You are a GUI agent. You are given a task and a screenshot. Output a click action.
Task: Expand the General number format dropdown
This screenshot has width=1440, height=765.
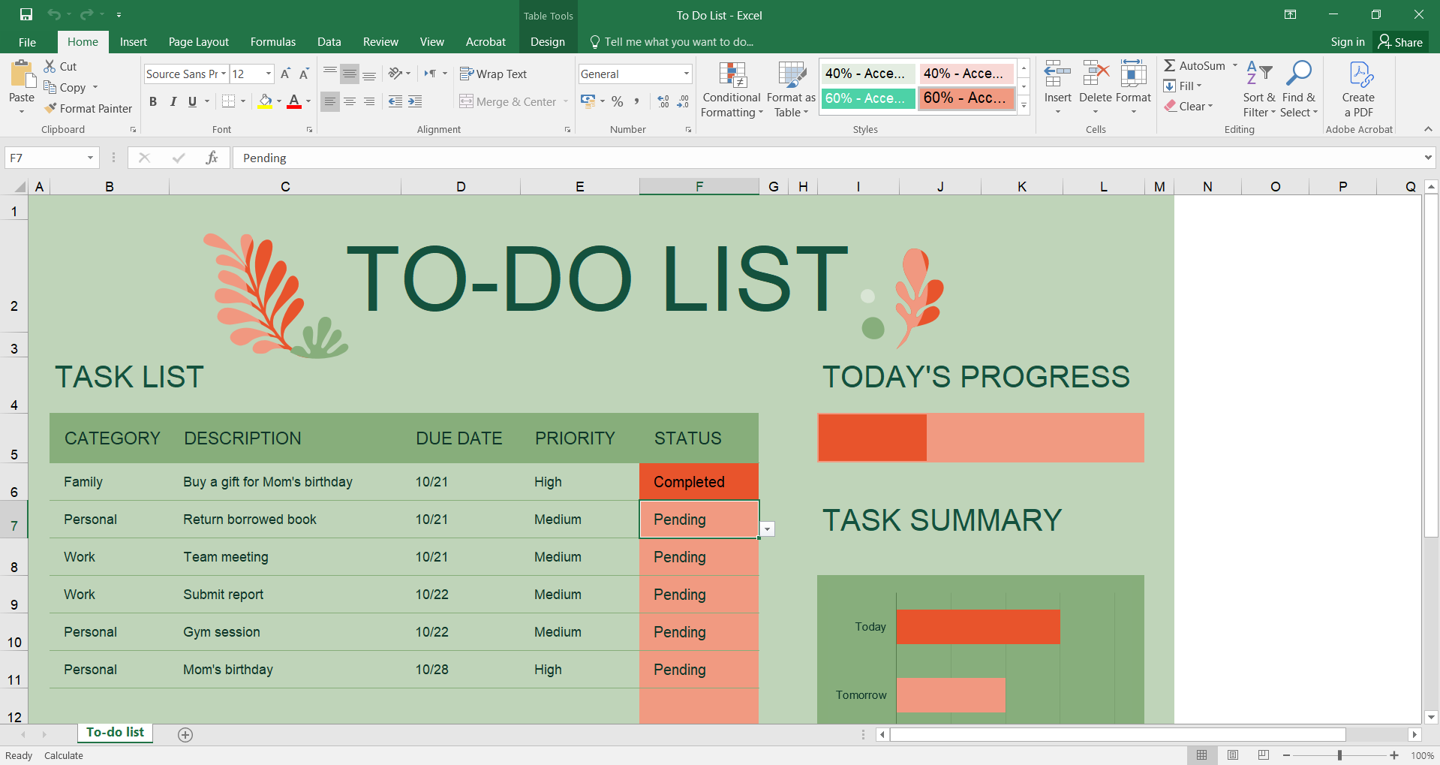686,74
